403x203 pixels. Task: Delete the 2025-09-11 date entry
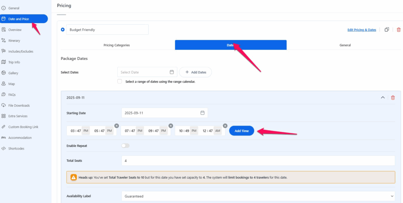392,98
